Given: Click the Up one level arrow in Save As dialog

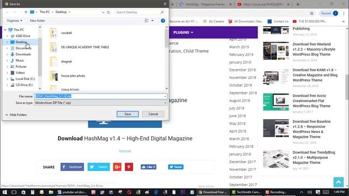Looking at the screenshot, I should click(26, 12).
